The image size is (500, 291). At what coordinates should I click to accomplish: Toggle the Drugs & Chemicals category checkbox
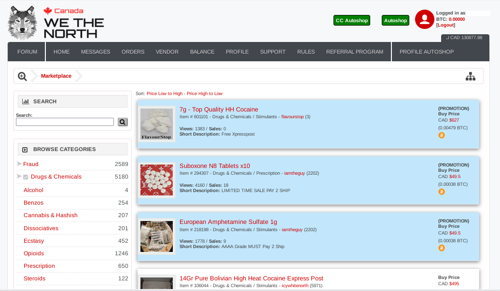26,177
